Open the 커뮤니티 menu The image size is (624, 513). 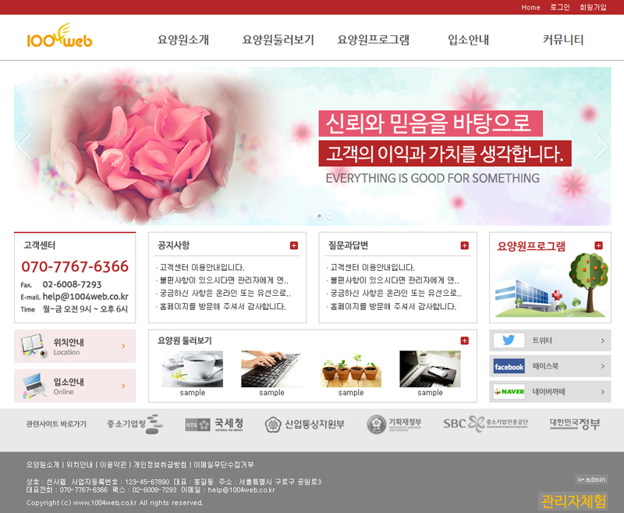tap(563, 40)
